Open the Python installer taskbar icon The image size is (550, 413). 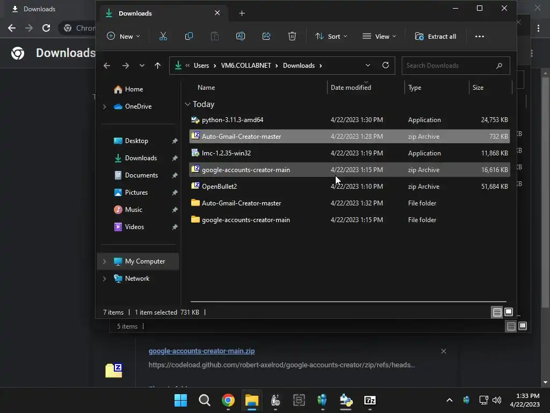coord(346,400)
